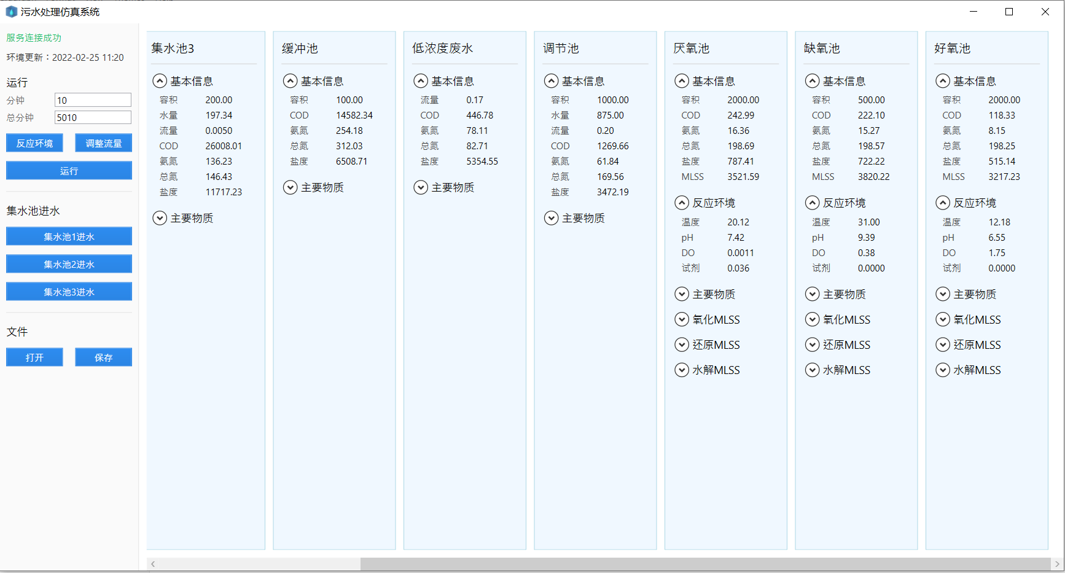Click the 缓冲池 panel title
Image resolution: width=1065 pixels, height=573 pixels.
click(x=300, y=49)
